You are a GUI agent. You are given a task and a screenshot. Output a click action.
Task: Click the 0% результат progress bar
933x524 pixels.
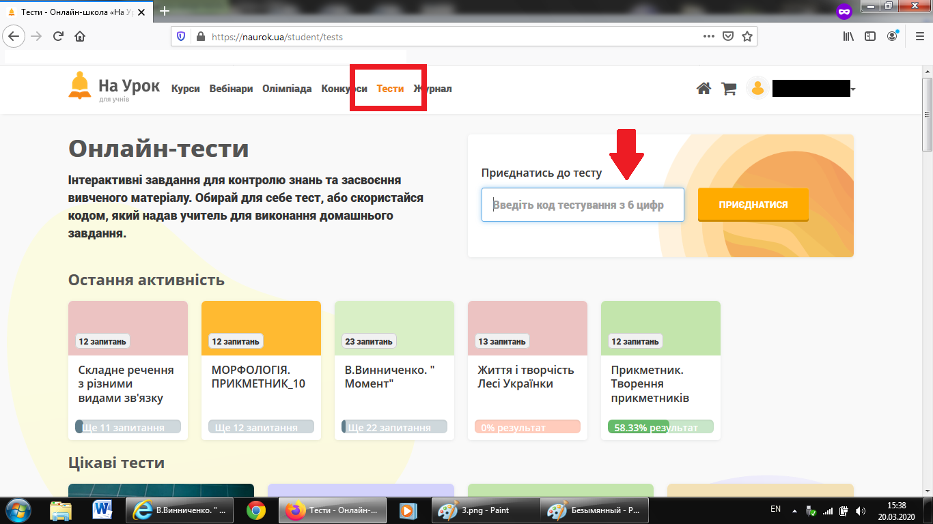(527, 427)
